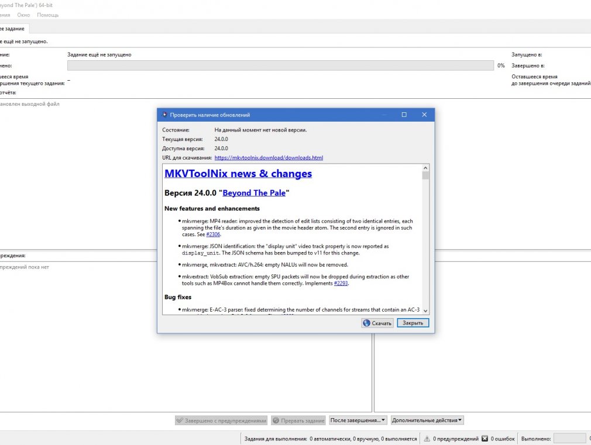
Task: Click the Скачать button
Action: pos(377,323)
